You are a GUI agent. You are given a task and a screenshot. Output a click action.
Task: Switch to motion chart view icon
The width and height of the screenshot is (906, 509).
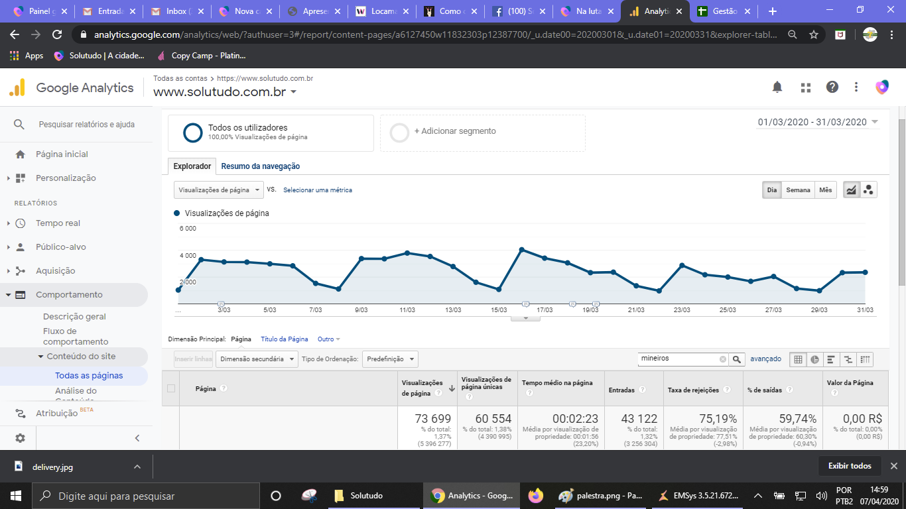click(x=868, y=190)
